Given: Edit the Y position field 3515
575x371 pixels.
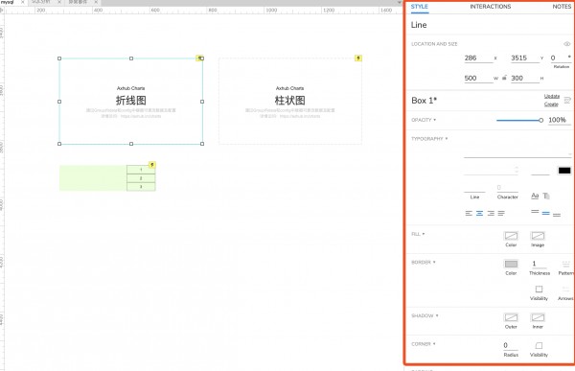Looking at the screenshot, I should click(525, 58).
